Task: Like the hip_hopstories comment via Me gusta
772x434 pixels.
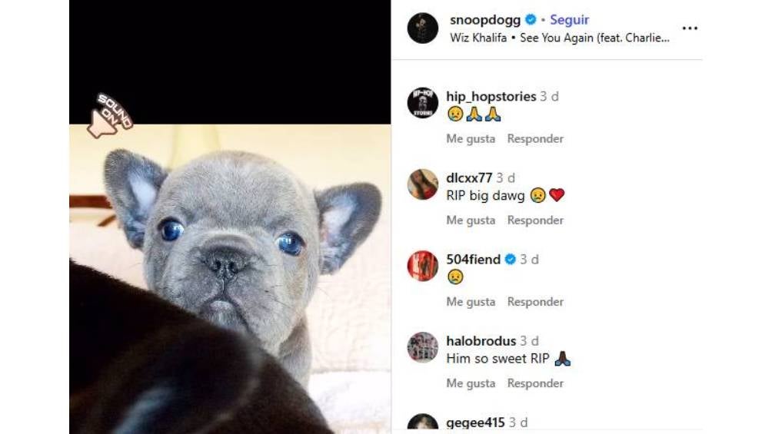Action: pos(471,139)
